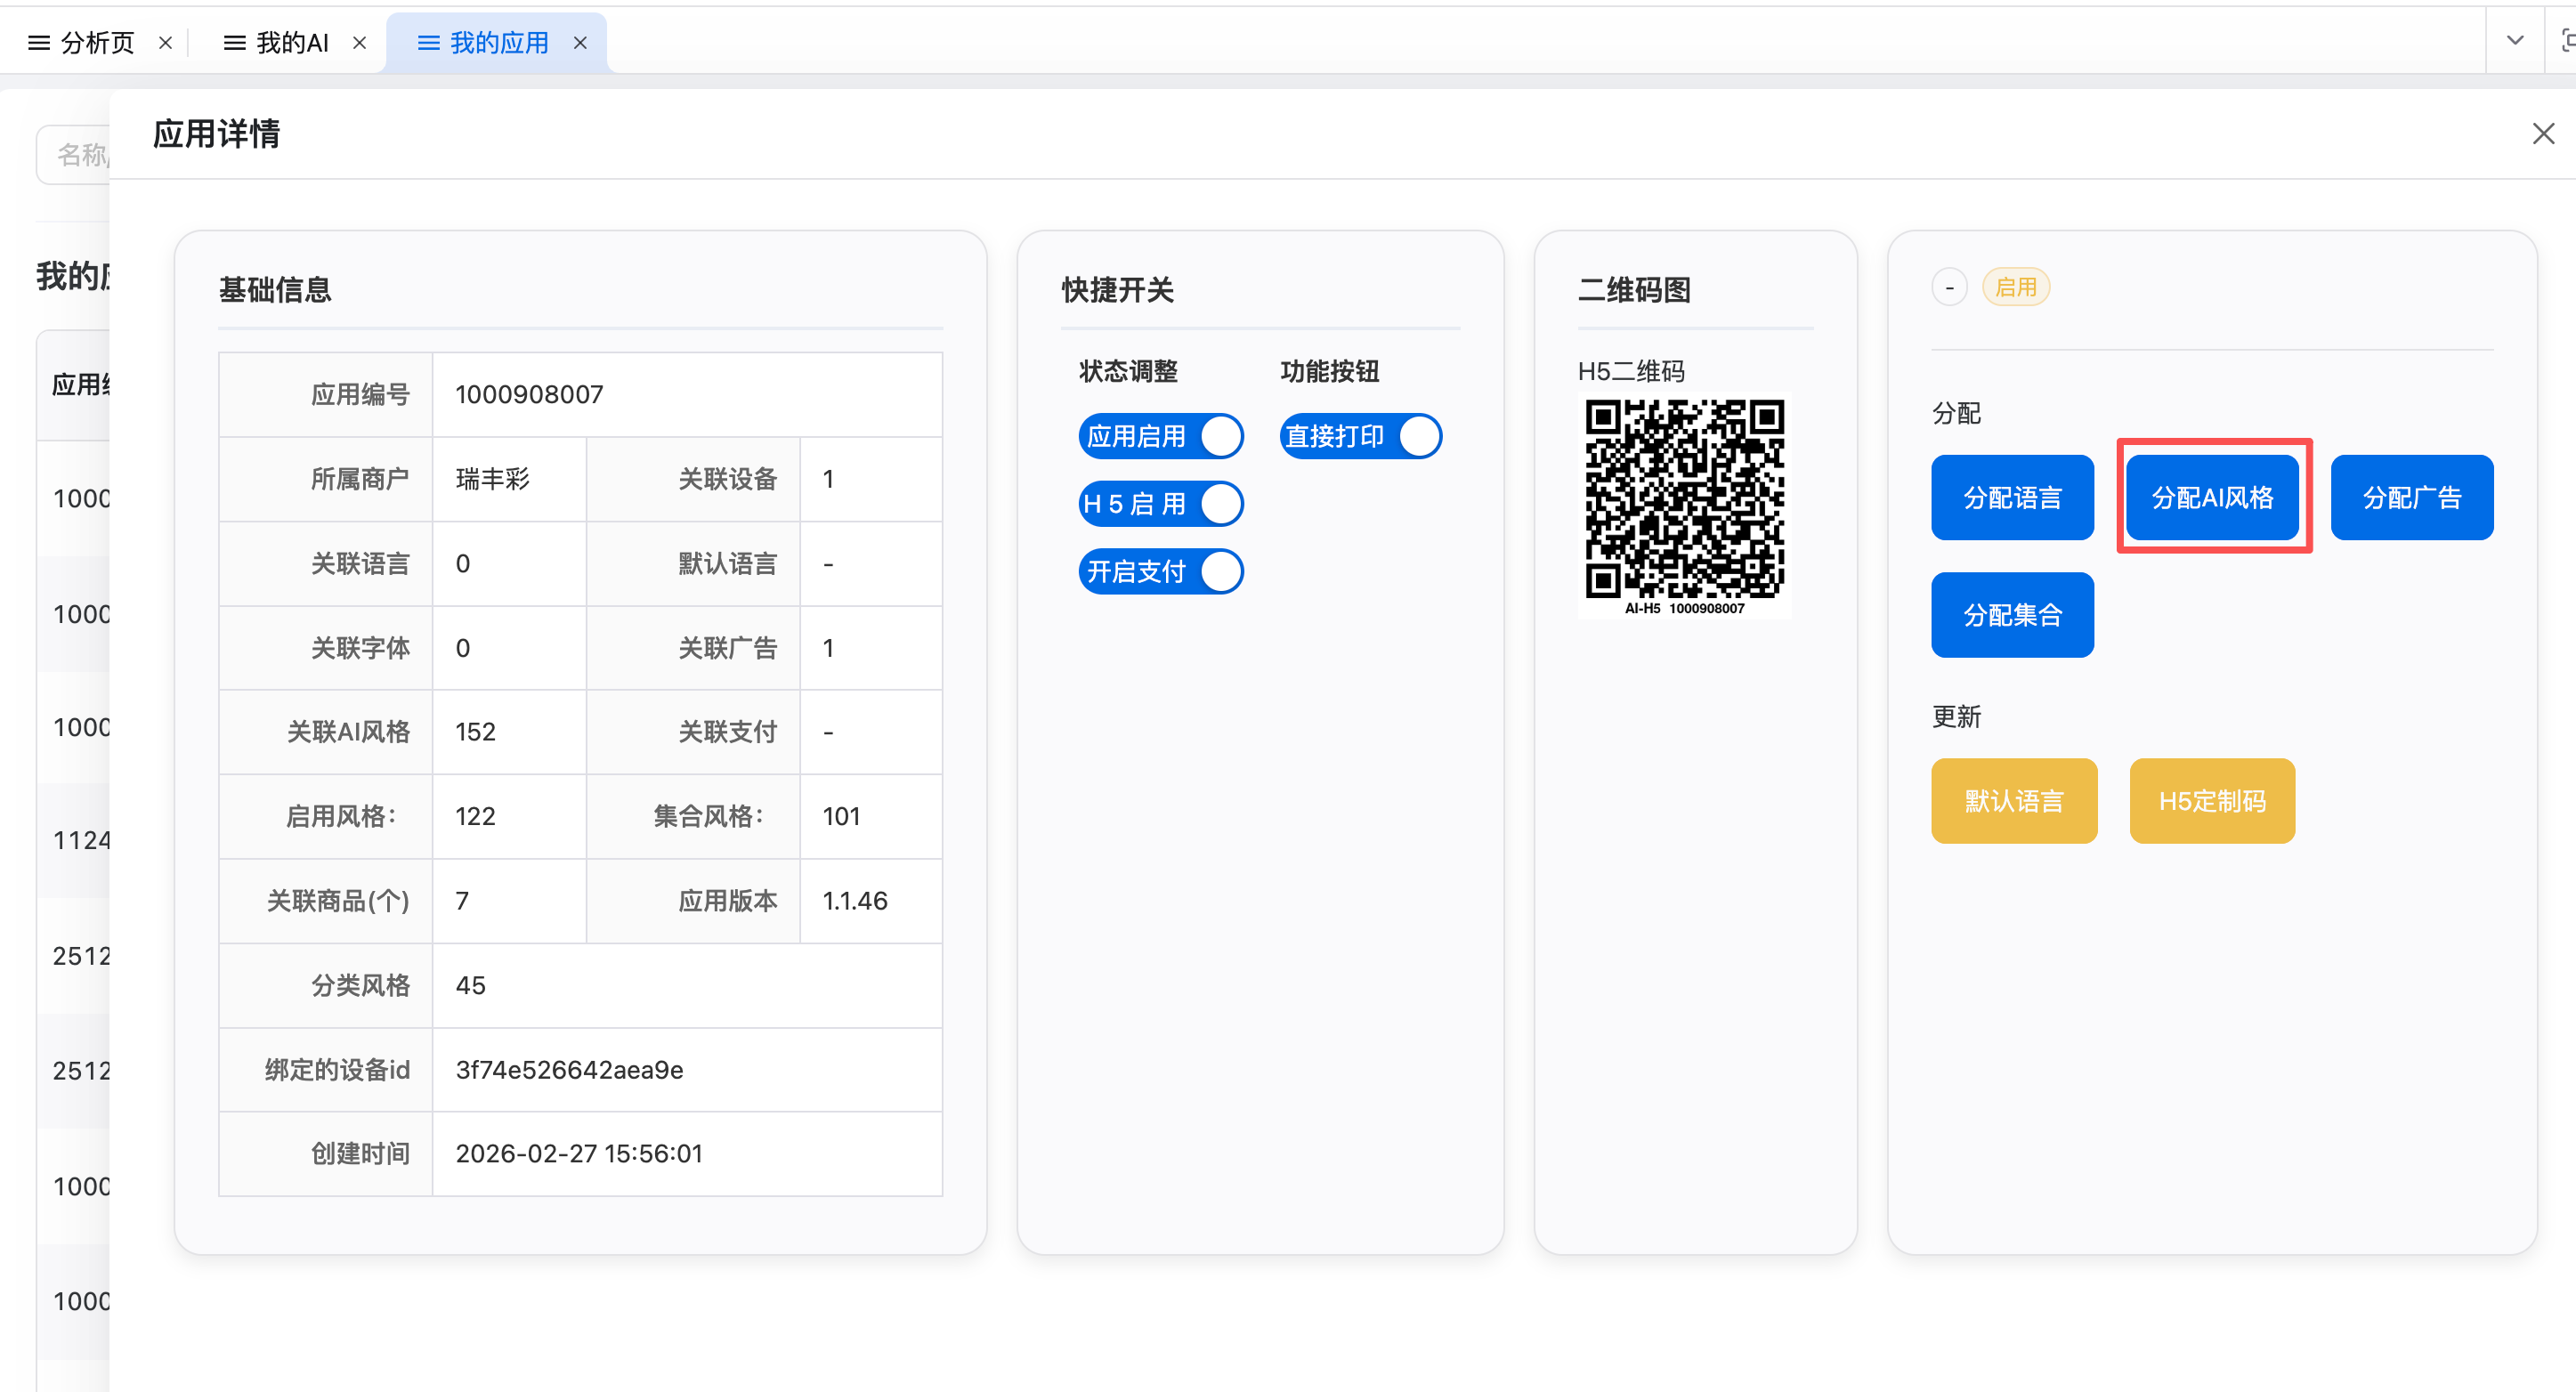Open the 分配广告 dialog

tap(2411, 497)
